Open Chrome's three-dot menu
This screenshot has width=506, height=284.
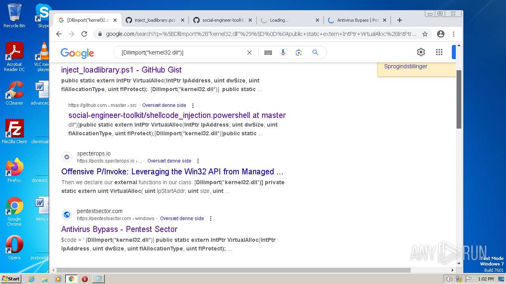(x=454, y=34)
